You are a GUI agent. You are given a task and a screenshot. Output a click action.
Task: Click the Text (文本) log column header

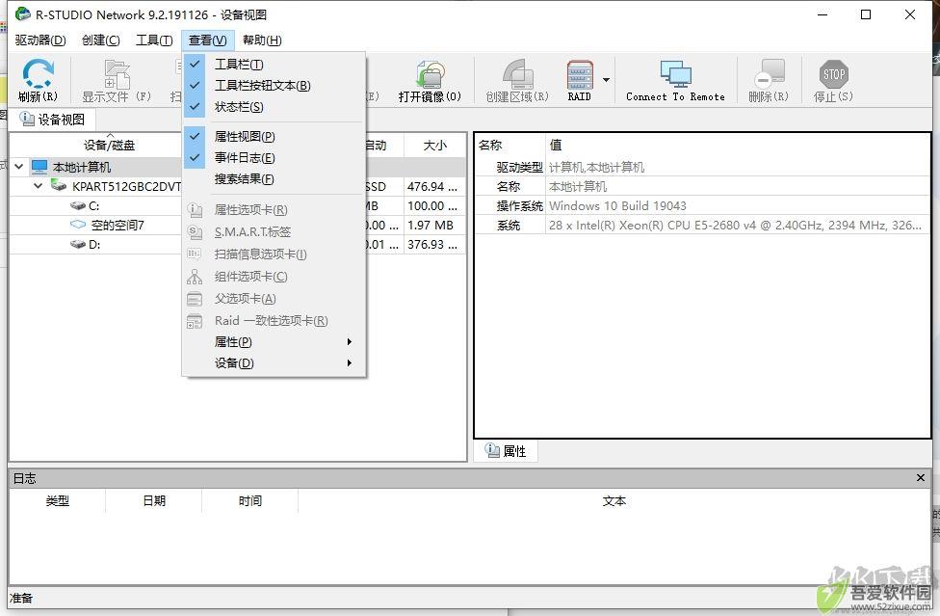point(614,501)
